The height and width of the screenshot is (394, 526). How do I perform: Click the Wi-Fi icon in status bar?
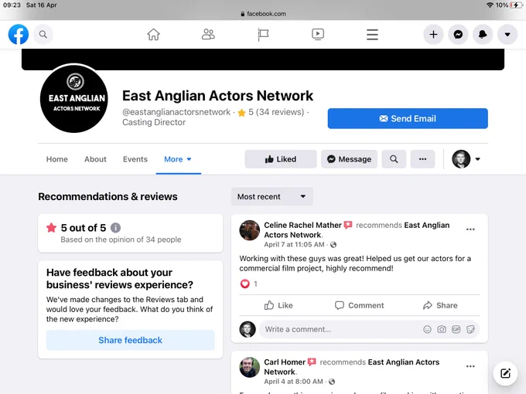coord(490,5)
